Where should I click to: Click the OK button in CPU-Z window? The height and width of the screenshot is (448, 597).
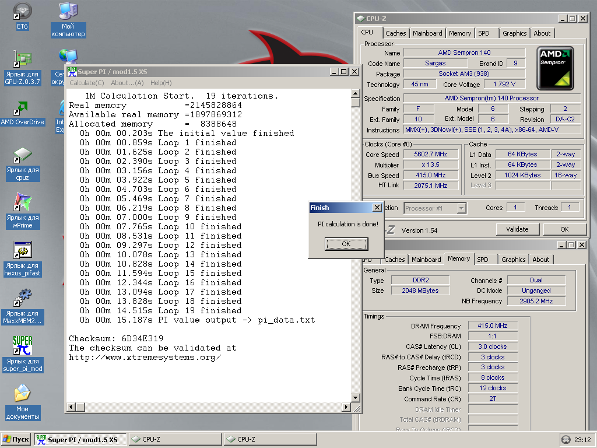click(564, 229)
